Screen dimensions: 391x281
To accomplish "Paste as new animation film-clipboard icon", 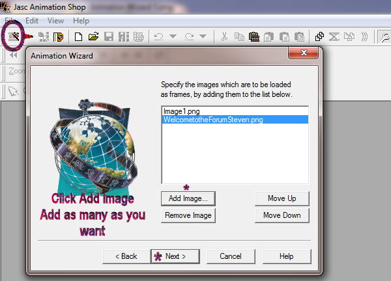I will 254,37.
